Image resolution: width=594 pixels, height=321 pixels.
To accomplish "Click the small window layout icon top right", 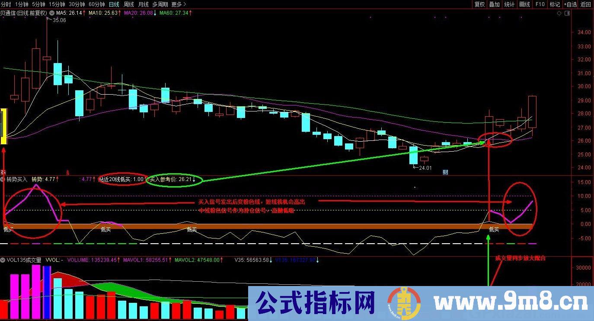I will [567, 13].
